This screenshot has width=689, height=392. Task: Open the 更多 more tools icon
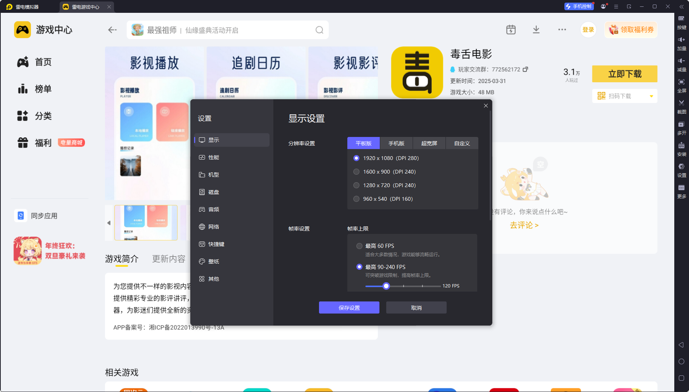click(681, 191)
